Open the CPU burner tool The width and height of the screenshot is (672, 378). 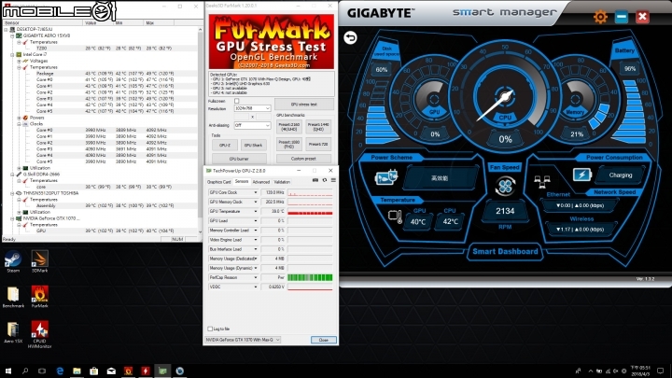pos(239,159)
